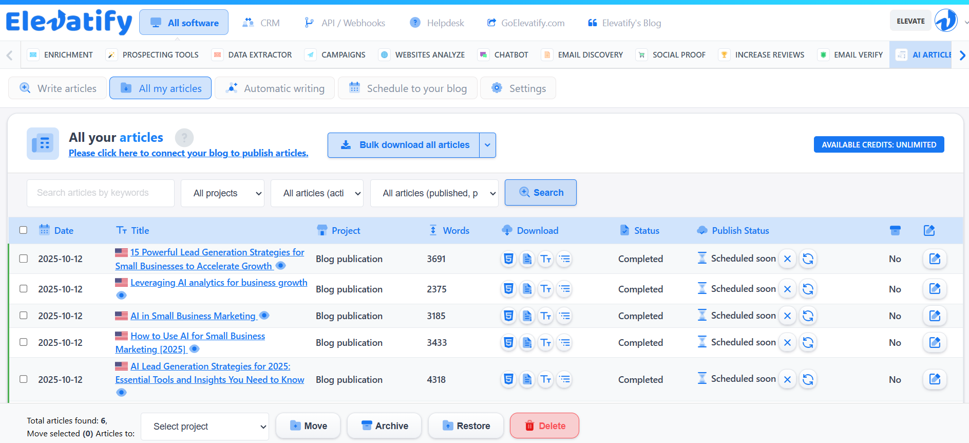Download plain text of 'AI in Small Business Marketing'
The height and width of the screenshot is (443, 969).
click(546, 316)
